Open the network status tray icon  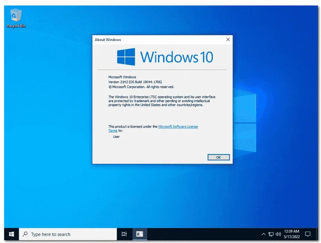[271, 234]
